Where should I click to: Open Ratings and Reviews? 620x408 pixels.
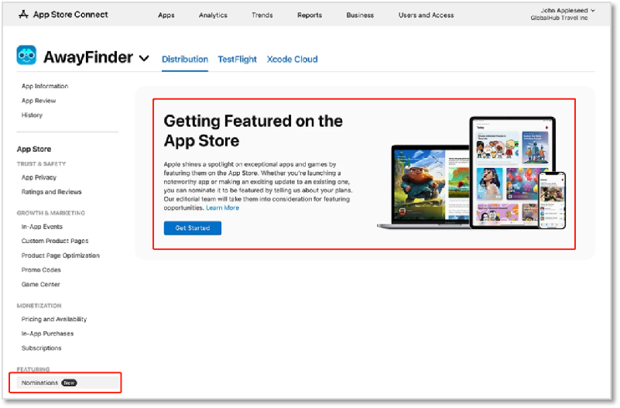51,192
